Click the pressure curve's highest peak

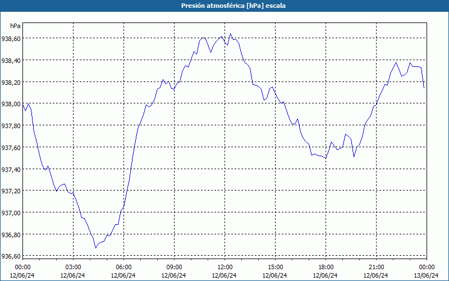point(230,34)
